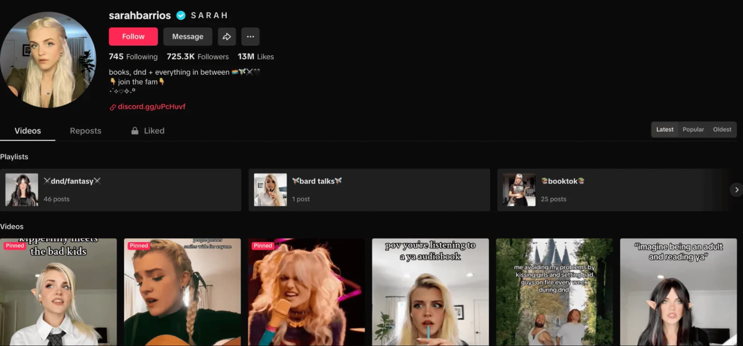Click the share arrow icon button

pyautogui.click(x=227, y=37)
